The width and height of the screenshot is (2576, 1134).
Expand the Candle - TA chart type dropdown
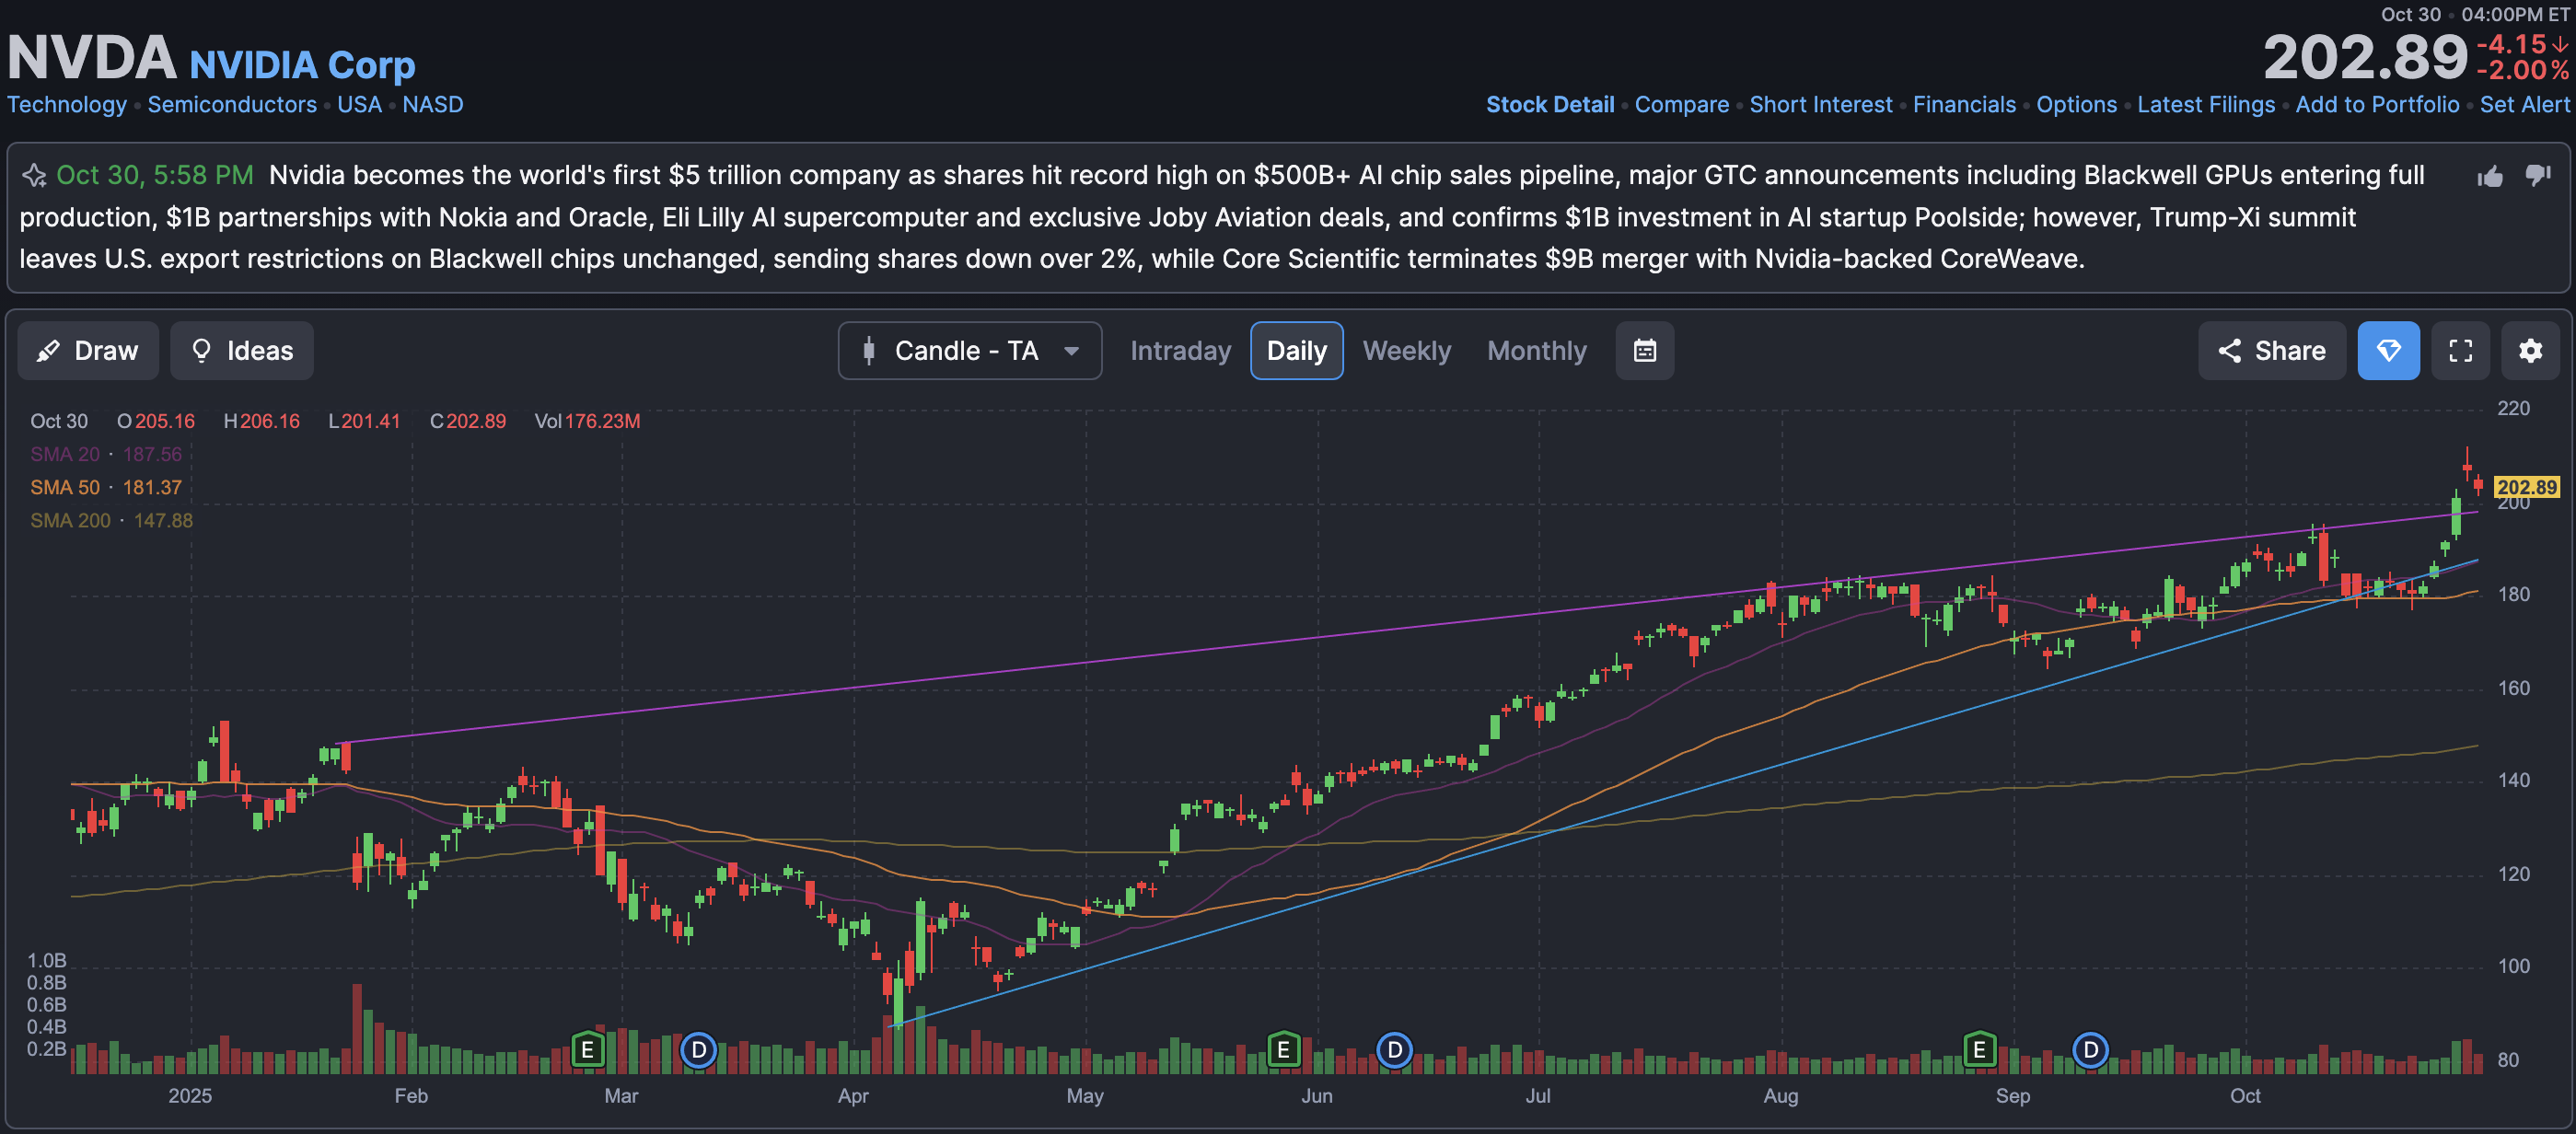pos(969,351)
